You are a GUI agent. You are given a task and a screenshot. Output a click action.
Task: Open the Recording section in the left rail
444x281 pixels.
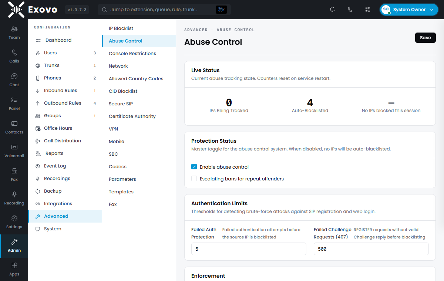click(x=14, y=198)
